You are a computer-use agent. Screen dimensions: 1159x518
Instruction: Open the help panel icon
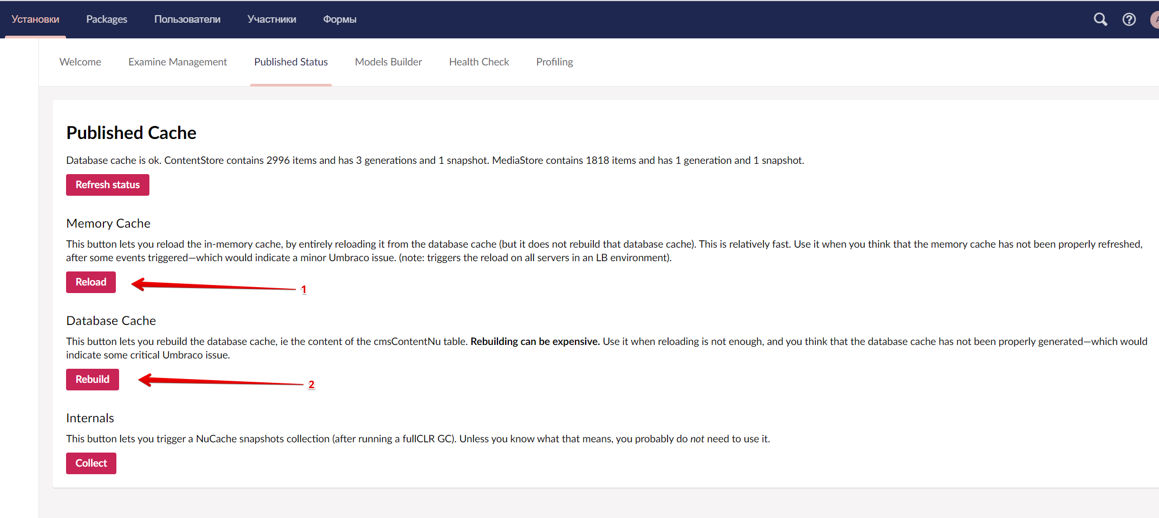coord(1129,19)
